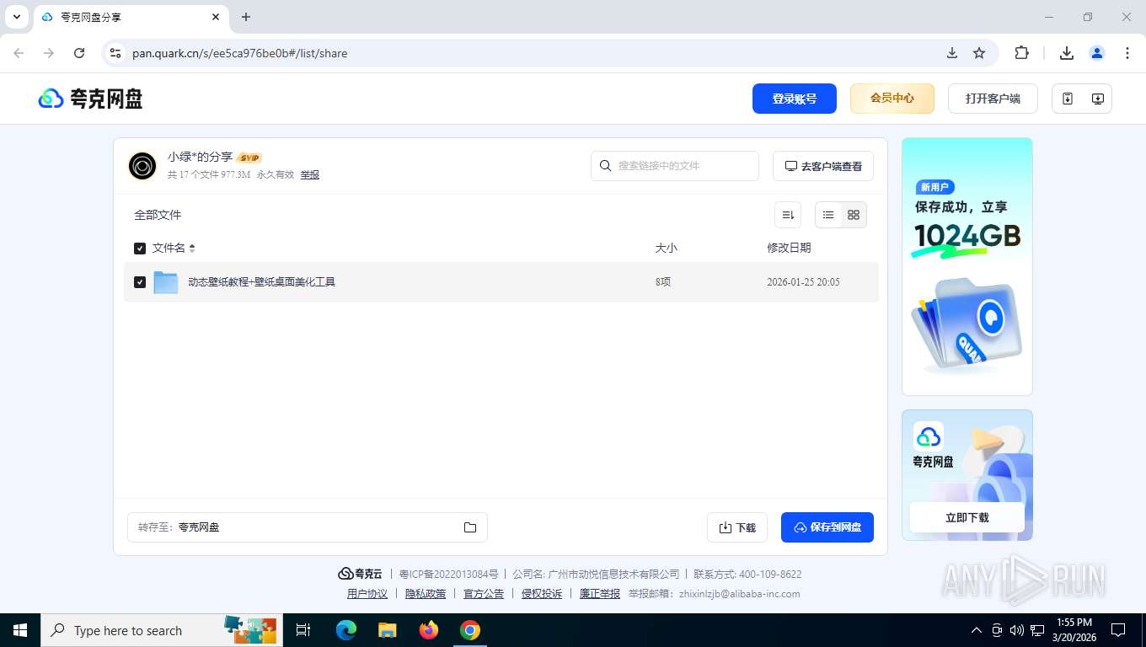The width and height of the screenshot is (1146, 647).
Task: Click the 下载 download button
Action: coord(737,527)
